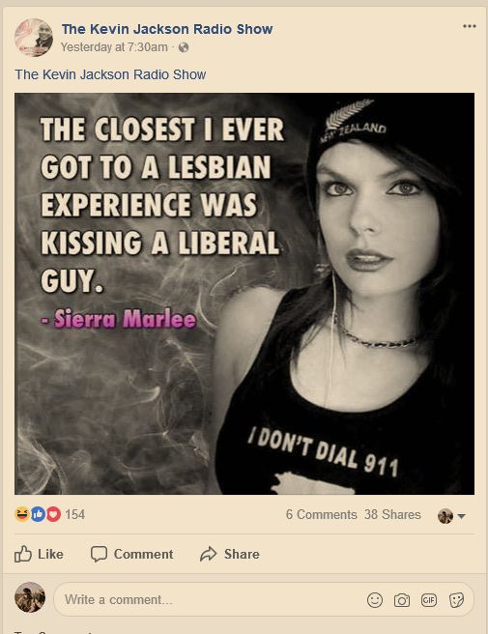Viewport: 488px width, 634px height.
Task: Click the Comment button under post
Action: point(131,554)
